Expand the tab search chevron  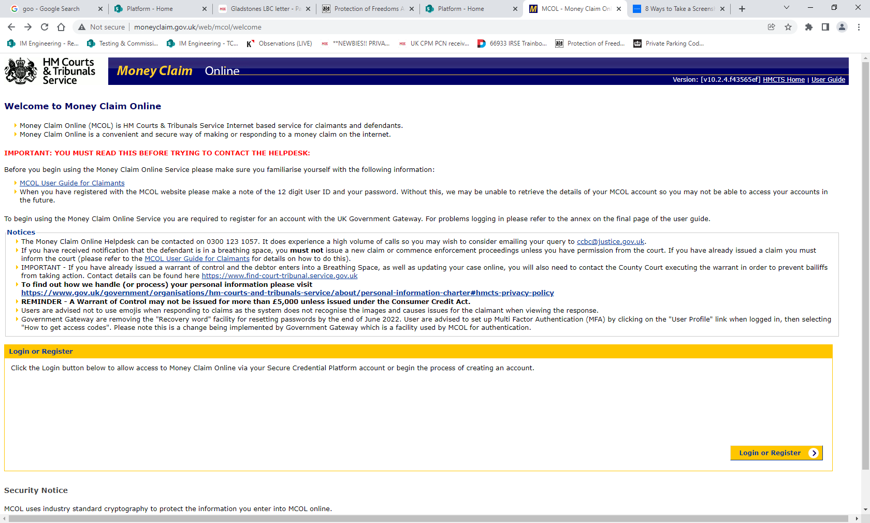point(787,8)
